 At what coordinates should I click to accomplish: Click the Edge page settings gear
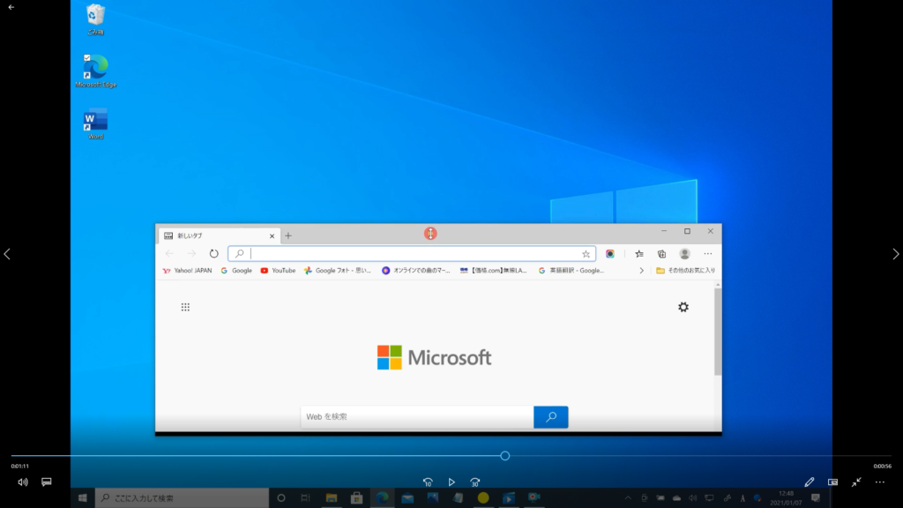[x=683, y=307]
